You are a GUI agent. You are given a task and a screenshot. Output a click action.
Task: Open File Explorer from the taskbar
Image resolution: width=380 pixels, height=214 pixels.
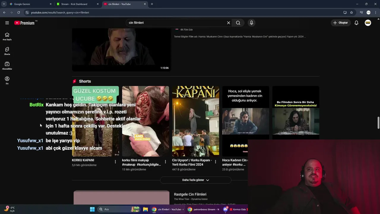(145, 209)
